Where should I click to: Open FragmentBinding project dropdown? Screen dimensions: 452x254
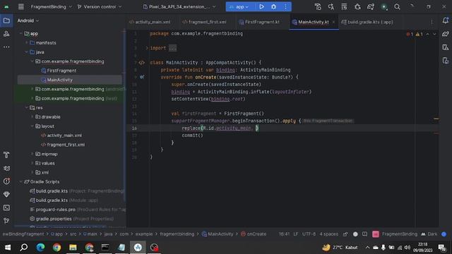coord(52,6)
